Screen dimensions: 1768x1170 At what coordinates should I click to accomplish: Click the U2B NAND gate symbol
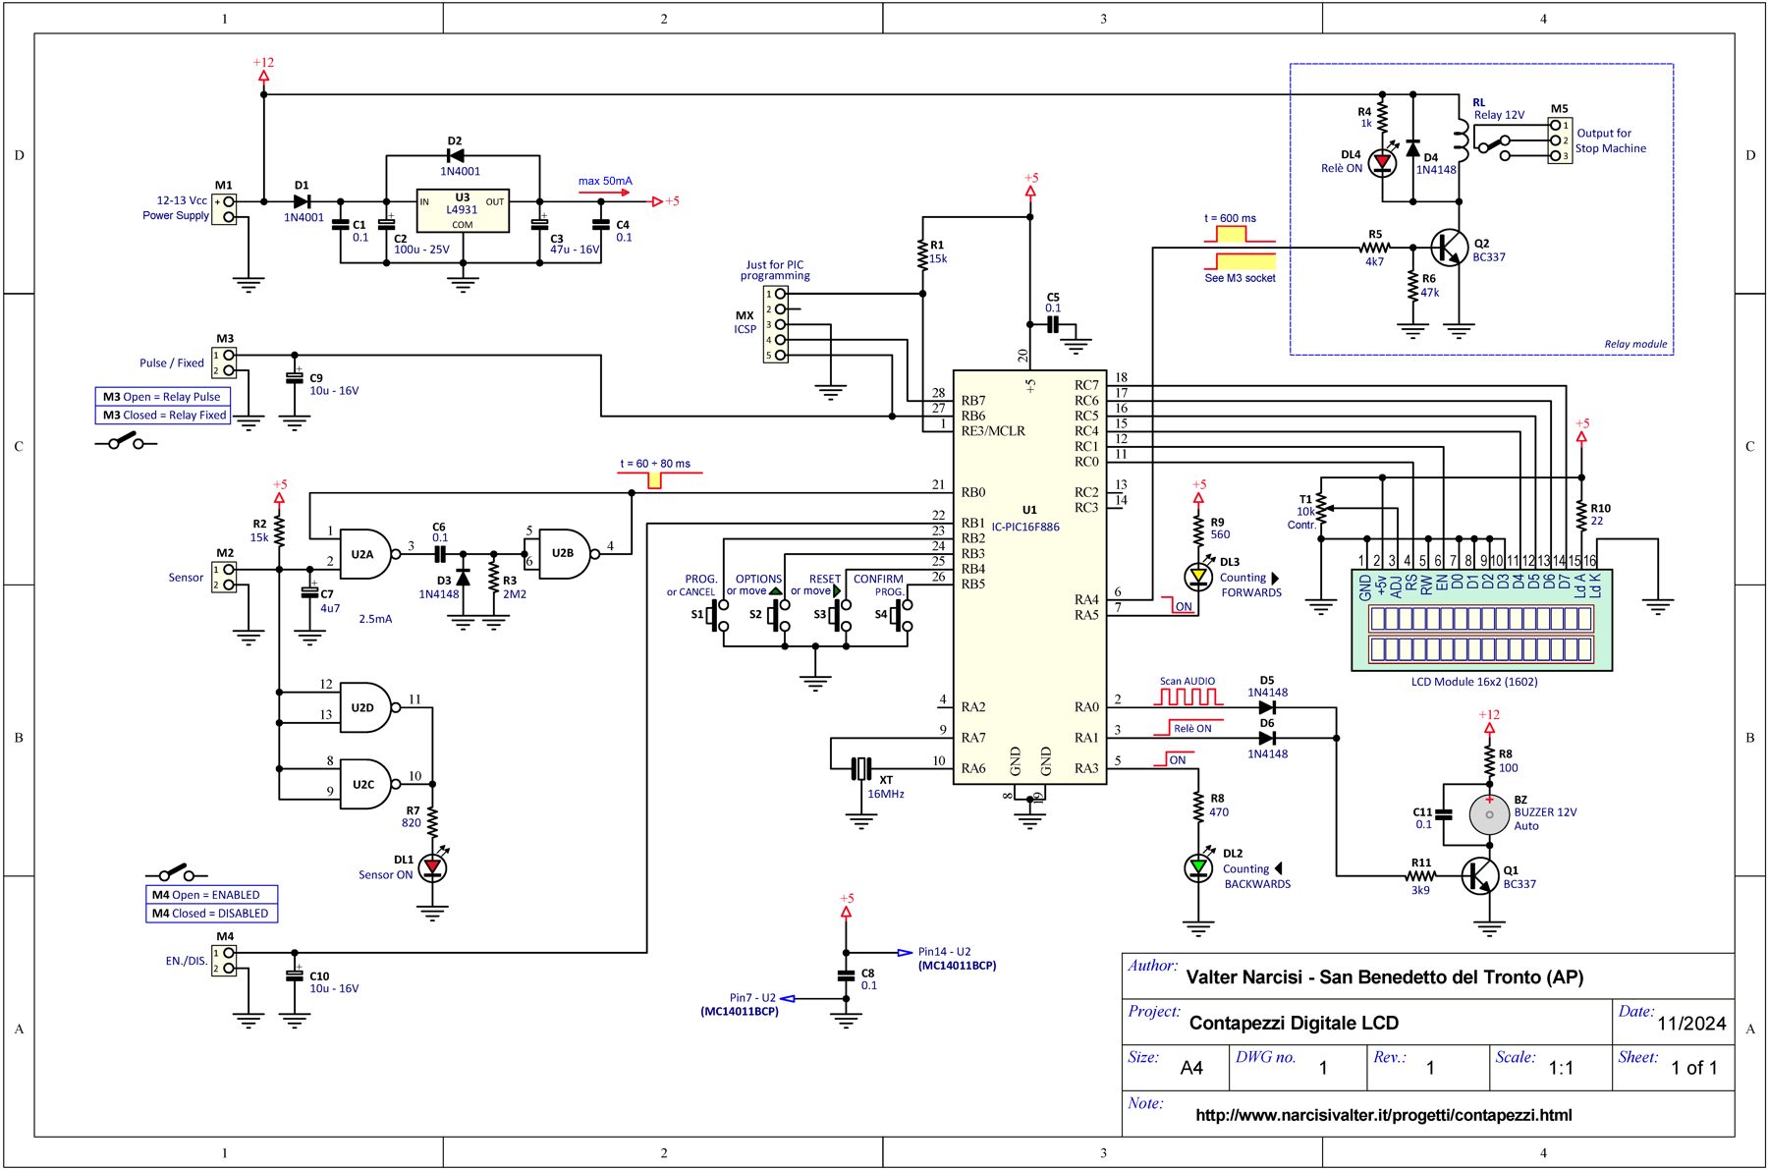click(569, 553)
